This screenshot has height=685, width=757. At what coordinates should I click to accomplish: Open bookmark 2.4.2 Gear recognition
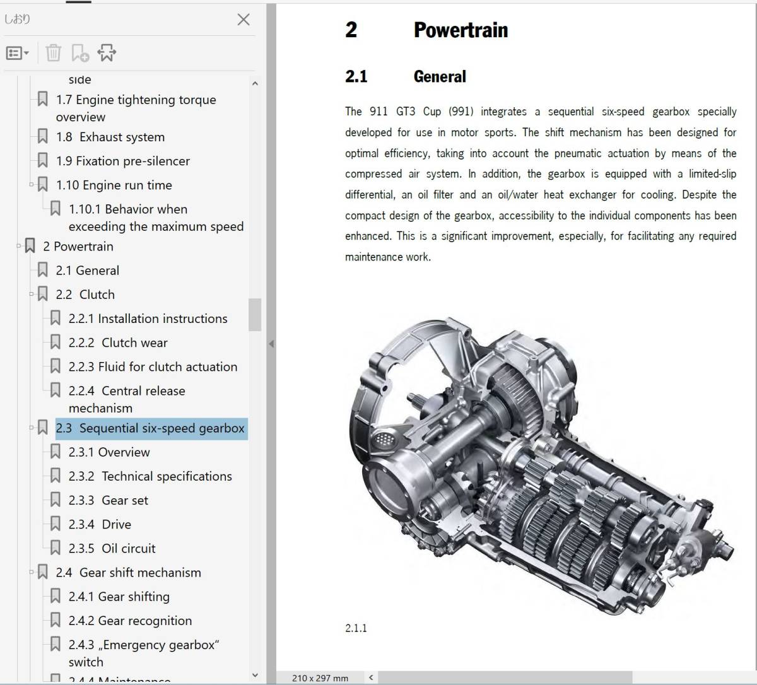point(130,621)
